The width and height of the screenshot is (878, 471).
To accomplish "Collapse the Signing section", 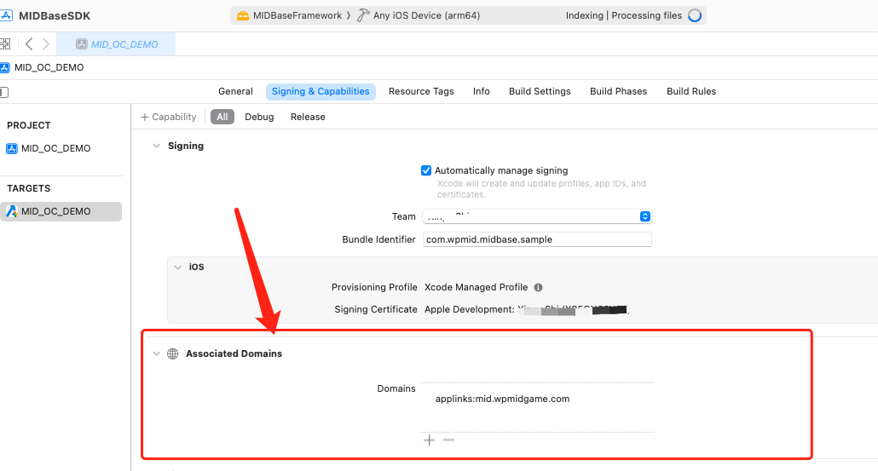I will pyautogui.click(x=156, y=146).
